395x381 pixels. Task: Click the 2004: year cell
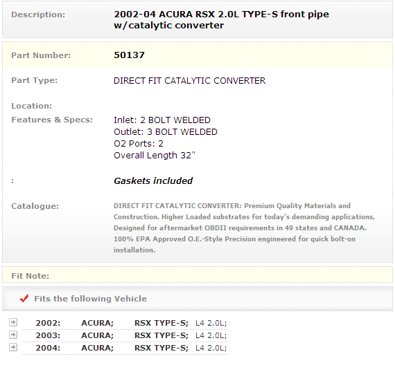click(48, 348)
